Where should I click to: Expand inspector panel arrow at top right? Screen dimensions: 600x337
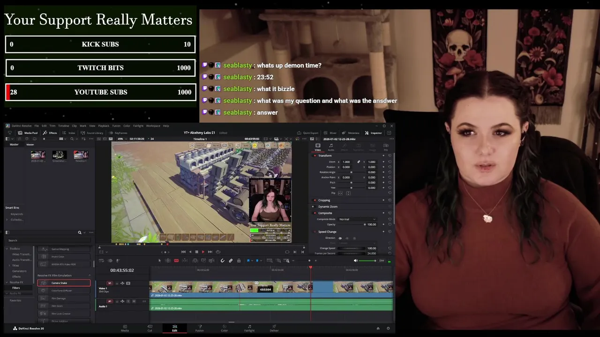coord(389,133)
